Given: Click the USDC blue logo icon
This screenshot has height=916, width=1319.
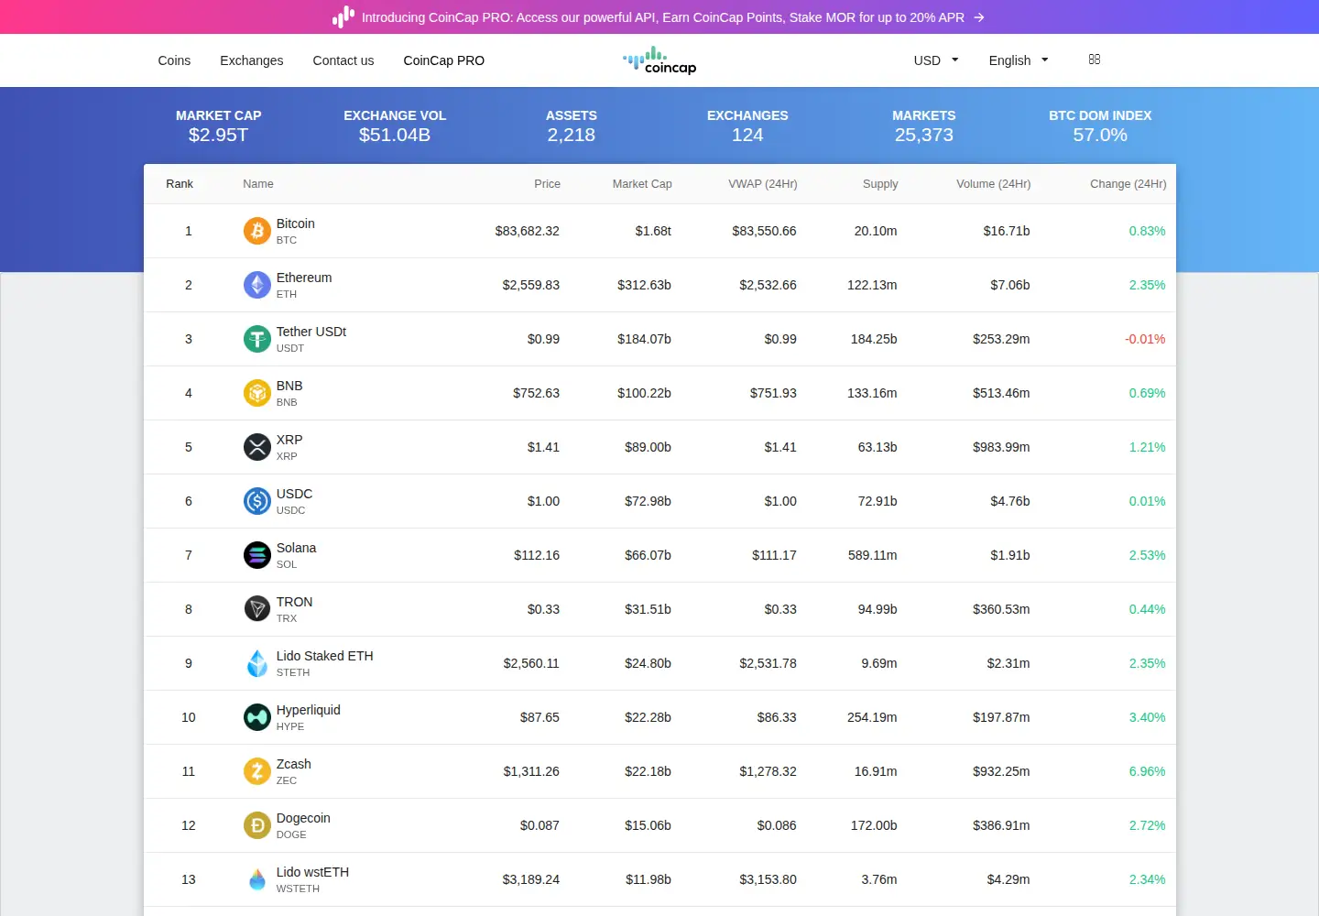Looking at the screenshot, I should point(257,501).
